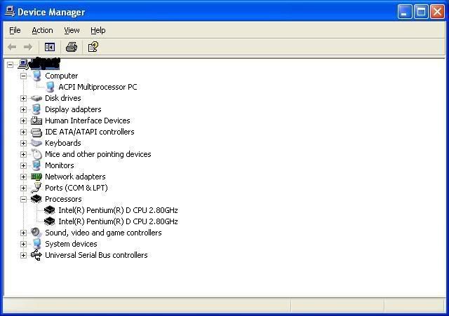Click the Human Interface Devices icon
The width and height of the screenshot is (449, 316).
(x=36, y=121)
